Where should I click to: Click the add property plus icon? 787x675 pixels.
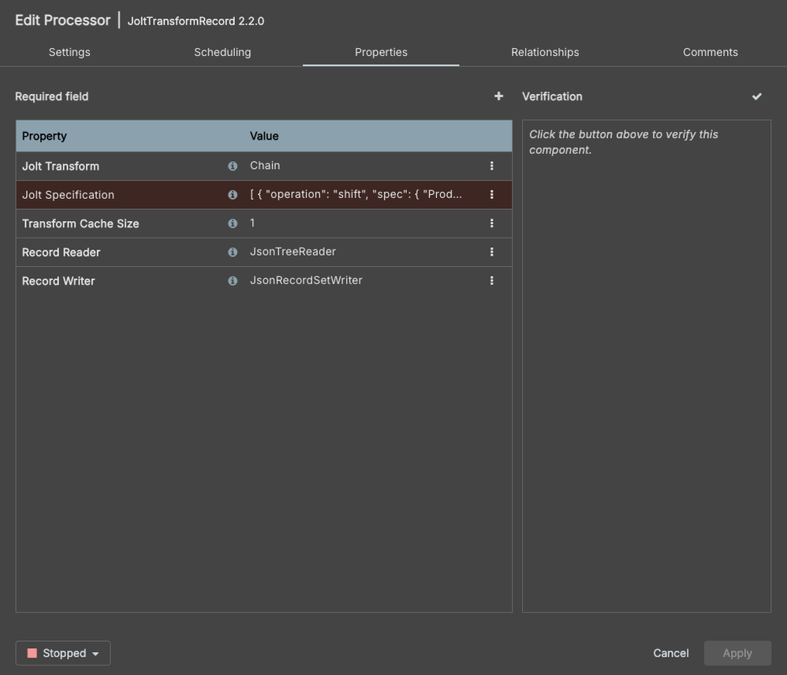[498, 96]
